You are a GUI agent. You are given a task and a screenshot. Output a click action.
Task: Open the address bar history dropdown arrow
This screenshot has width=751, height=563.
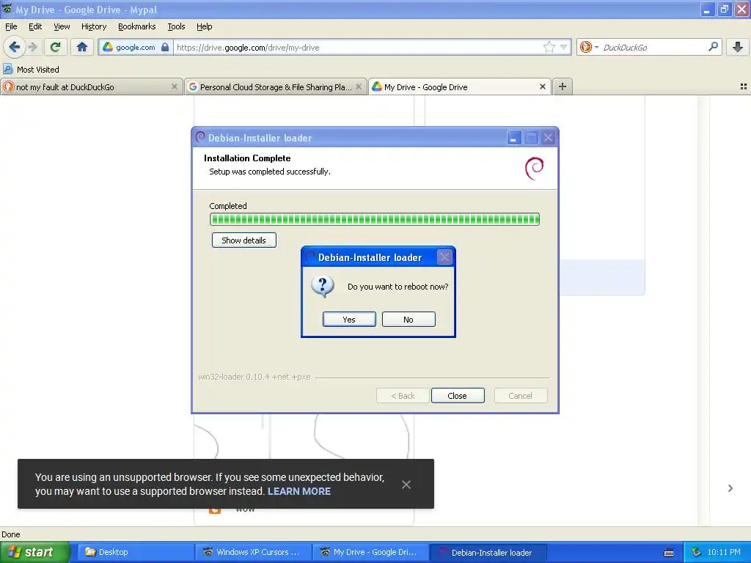point(564,47)
